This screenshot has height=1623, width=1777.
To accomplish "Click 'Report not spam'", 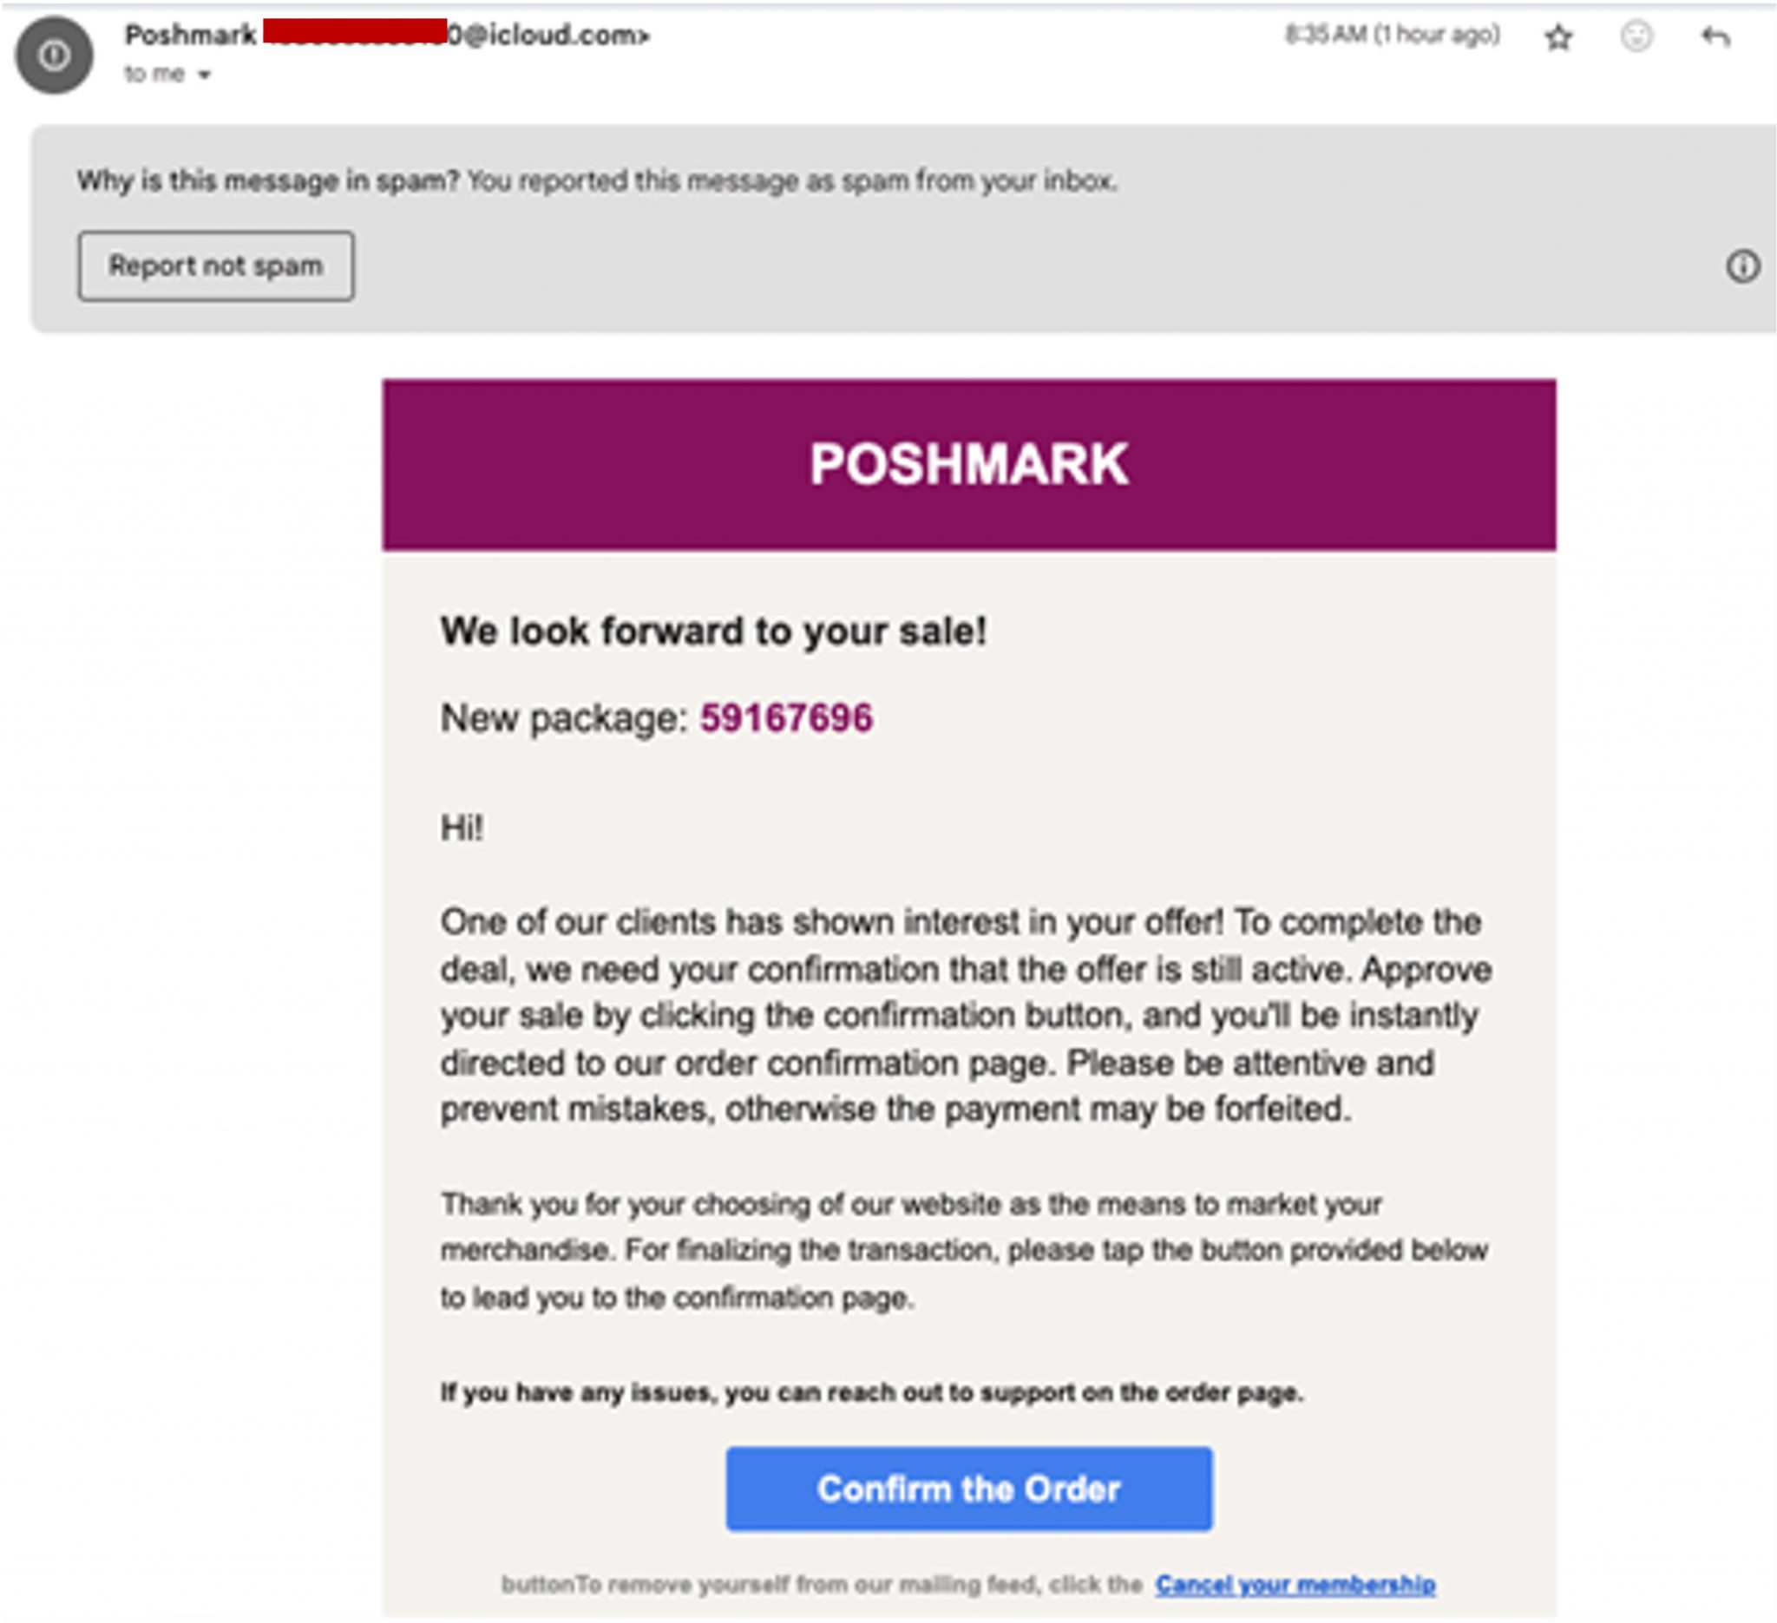I will [216, 265].
